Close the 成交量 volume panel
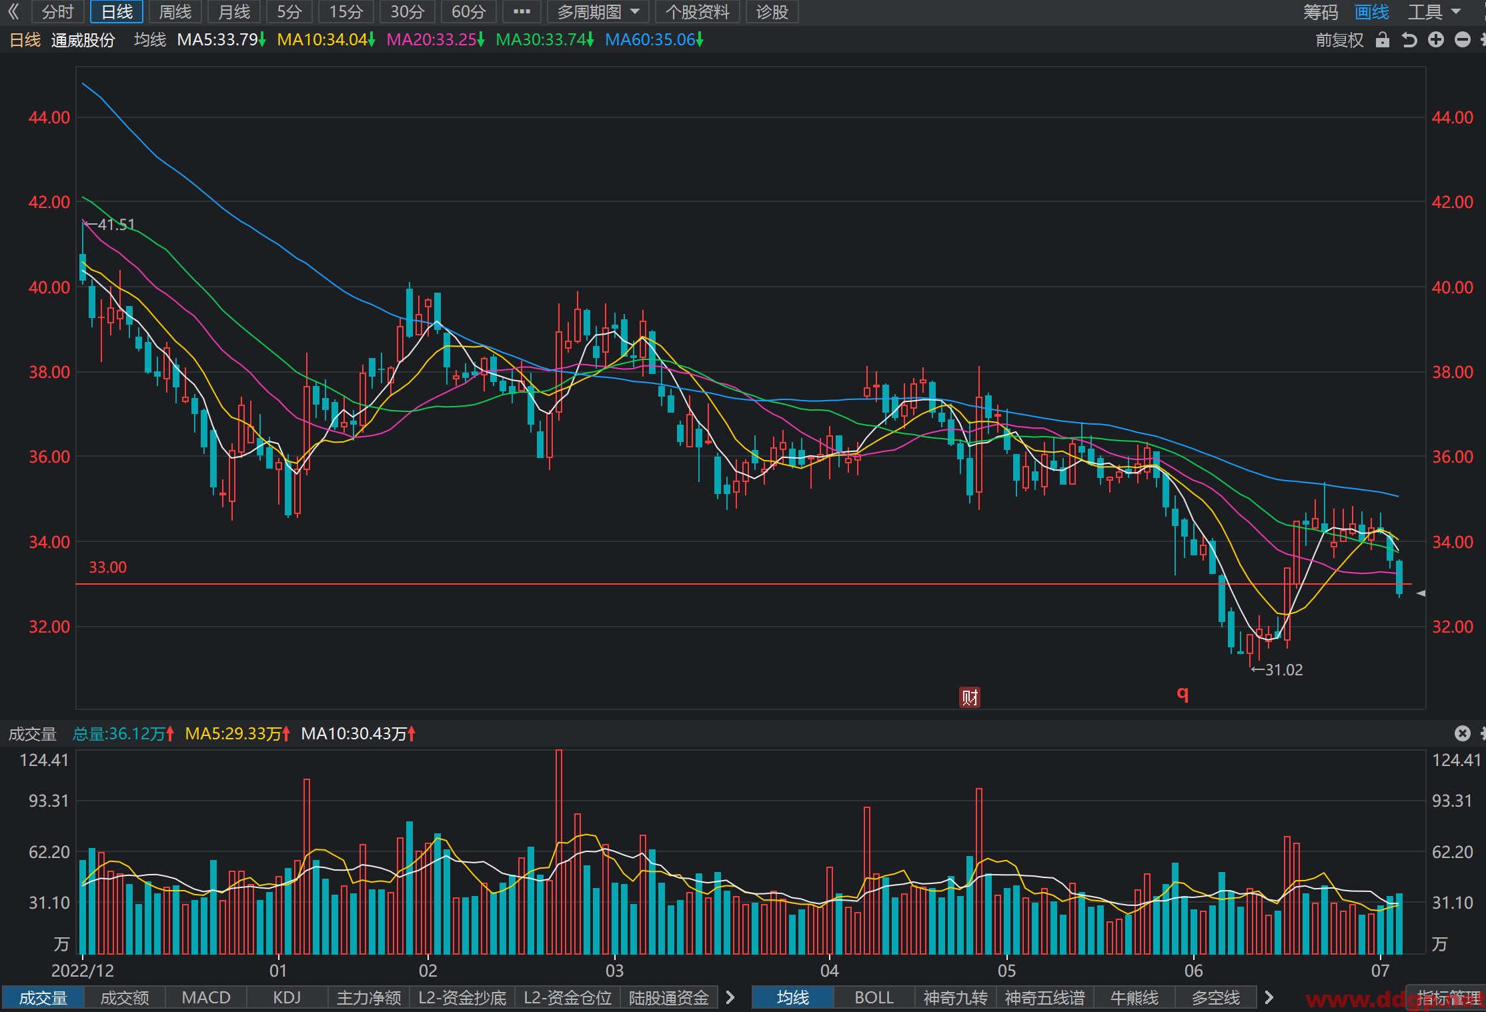Image resolution: width=1486 pixels, height=1012 pixels. click(x=1463, y=733)
